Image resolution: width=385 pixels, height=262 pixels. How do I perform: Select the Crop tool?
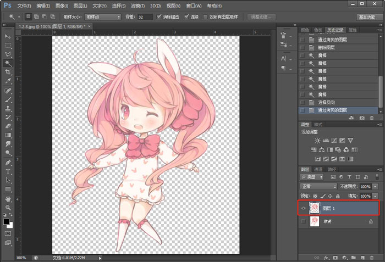(8, 72)
